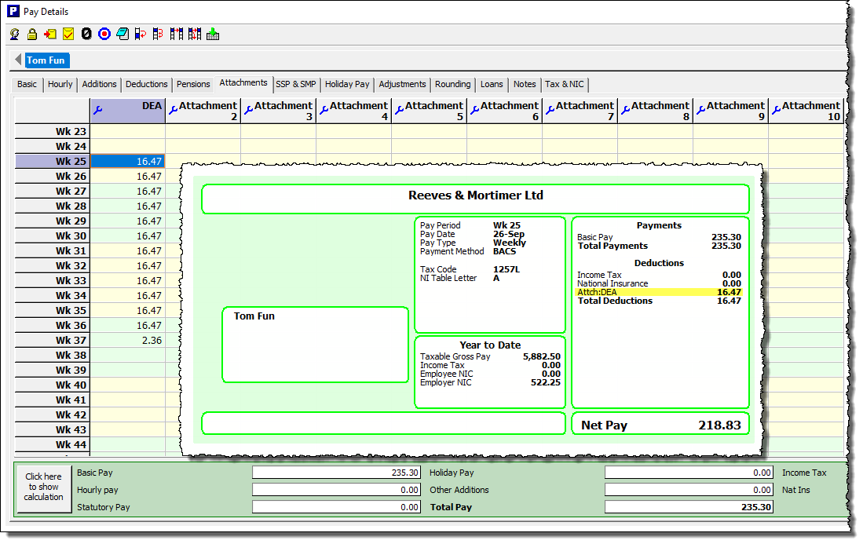Click the Total Pay field showing 235.30
Image resolution: width=863 pixels, height=544 pixels.
coord(689,507)
